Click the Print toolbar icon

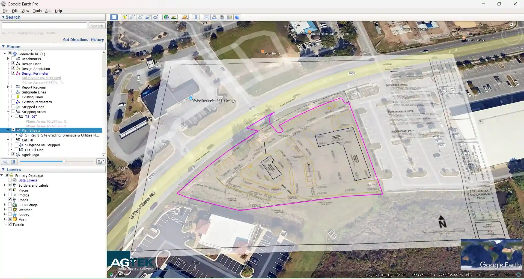click(x=214, y=17)
